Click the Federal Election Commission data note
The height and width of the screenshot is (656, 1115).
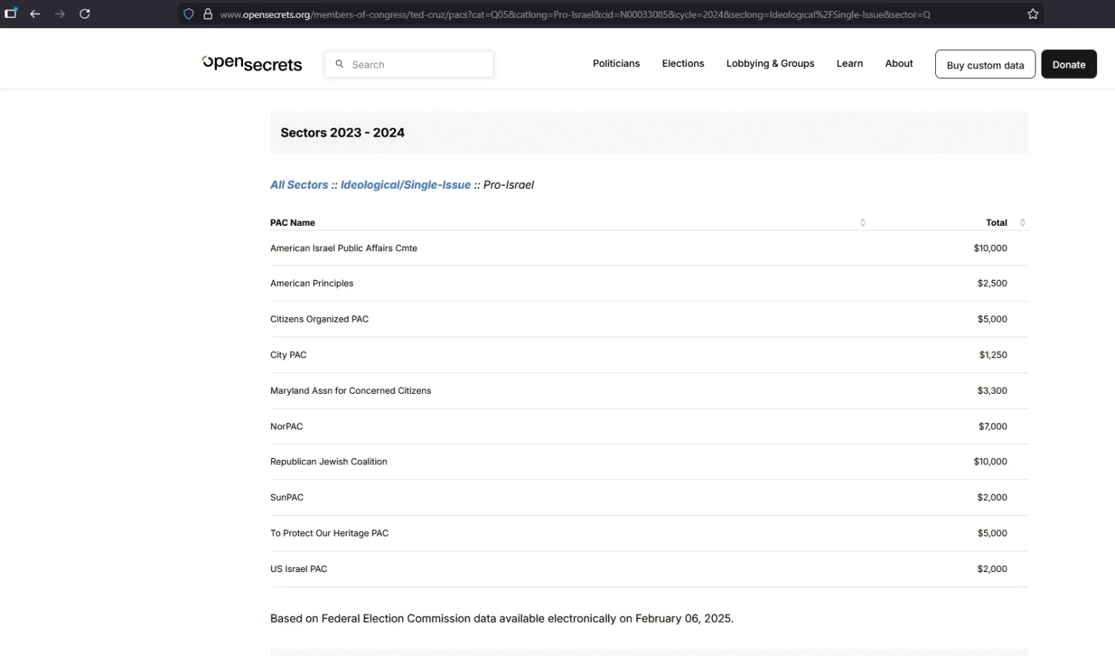point(502,619)
